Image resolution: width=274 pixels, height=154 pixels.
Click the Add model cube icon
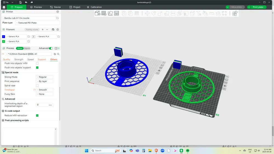(98, 13)
